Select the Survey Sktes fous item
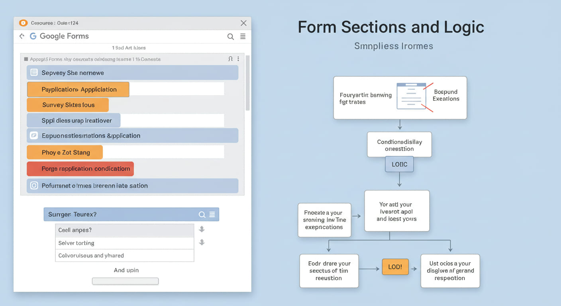This screenshot has width=561, height=306. [x=68, y=105]
